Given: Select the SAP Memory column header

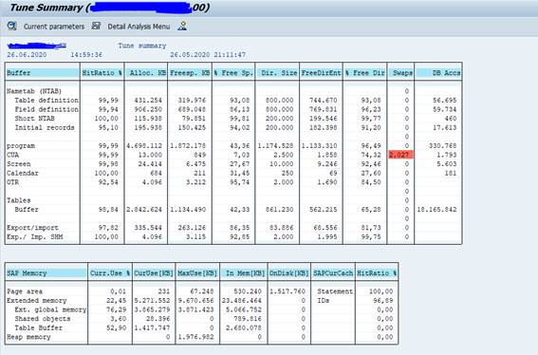Looking at the screenshot, I should [46, 273].
